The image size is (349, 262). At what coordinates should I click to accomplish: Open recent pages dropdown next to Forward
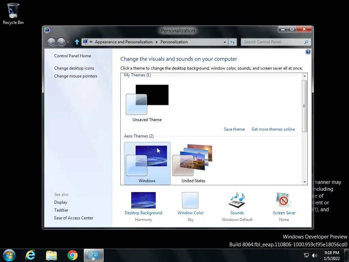[68, 42]
